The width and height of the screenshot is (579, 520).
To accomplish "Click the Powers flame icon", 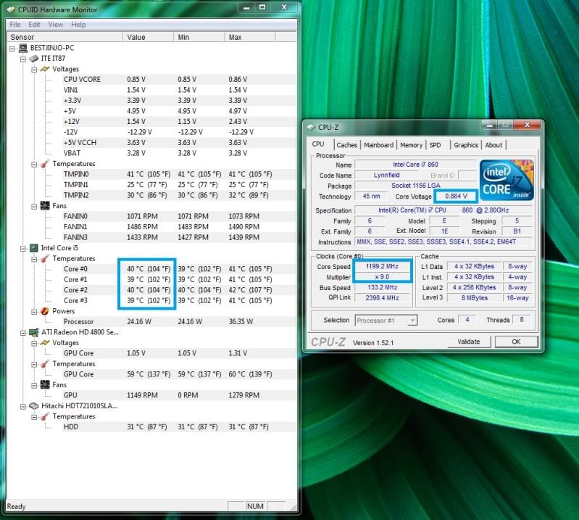I will coord(45,311).
